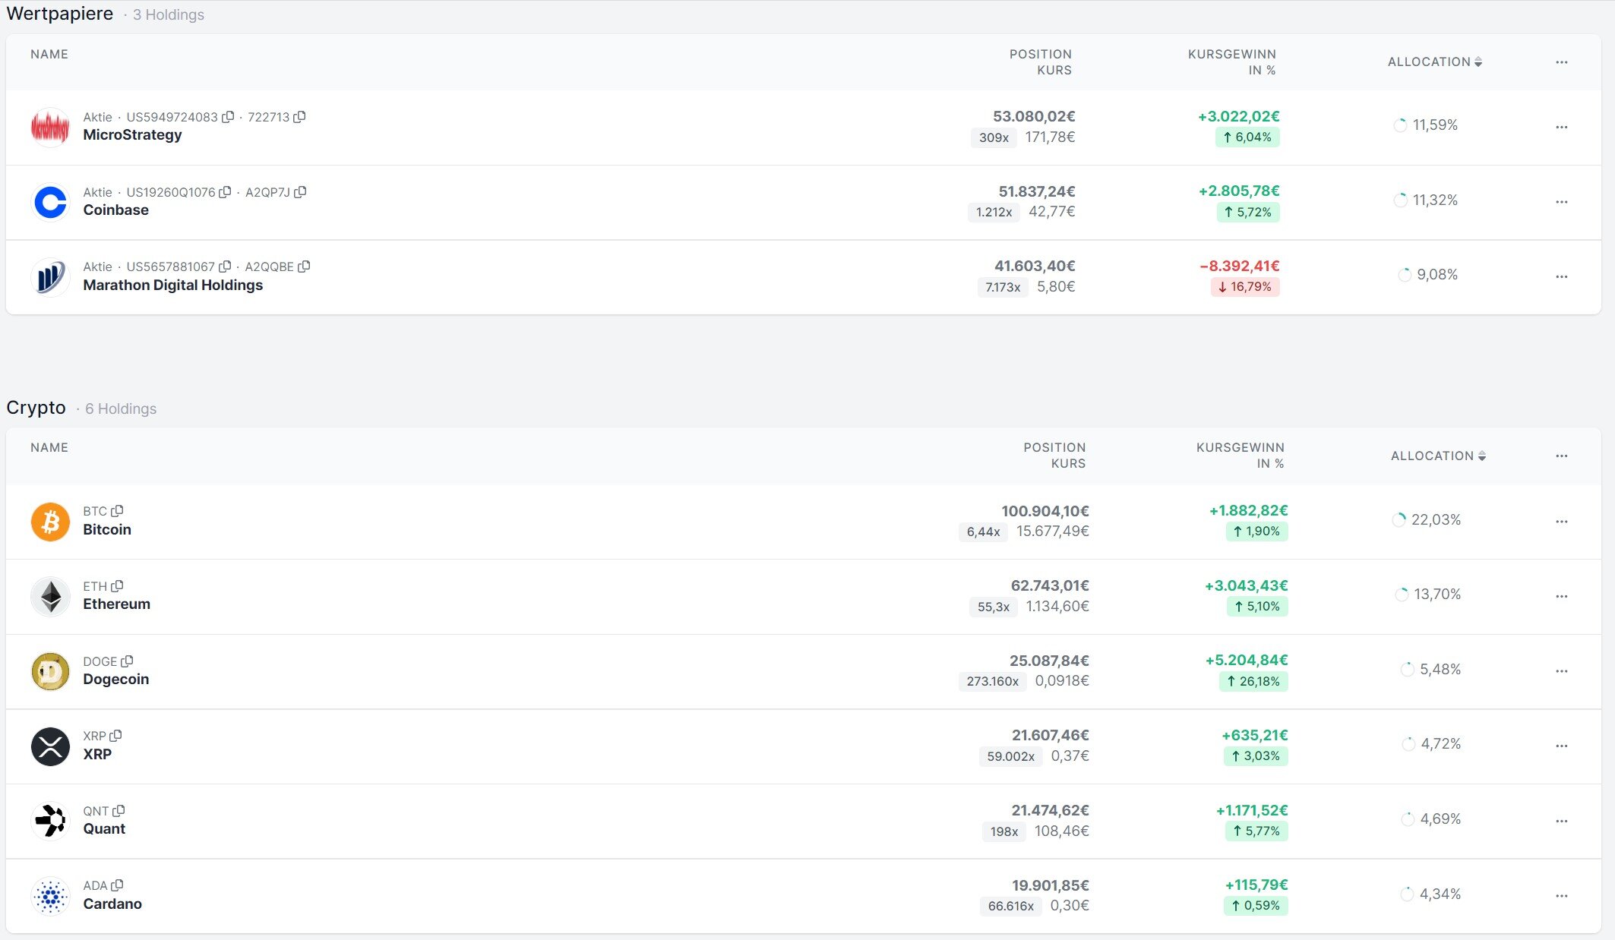
Task: Open more options for Dogecoin row
Action: (1561, 671)
